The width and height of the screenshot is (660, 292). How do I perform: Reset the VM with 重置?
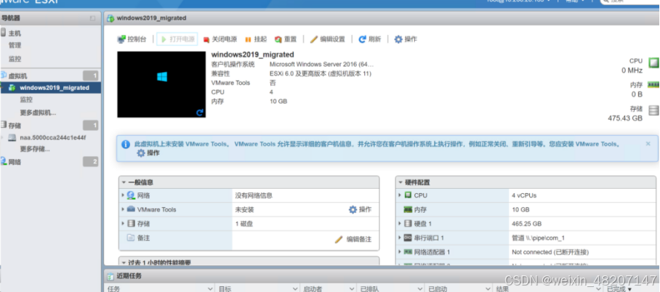[286, 39]
